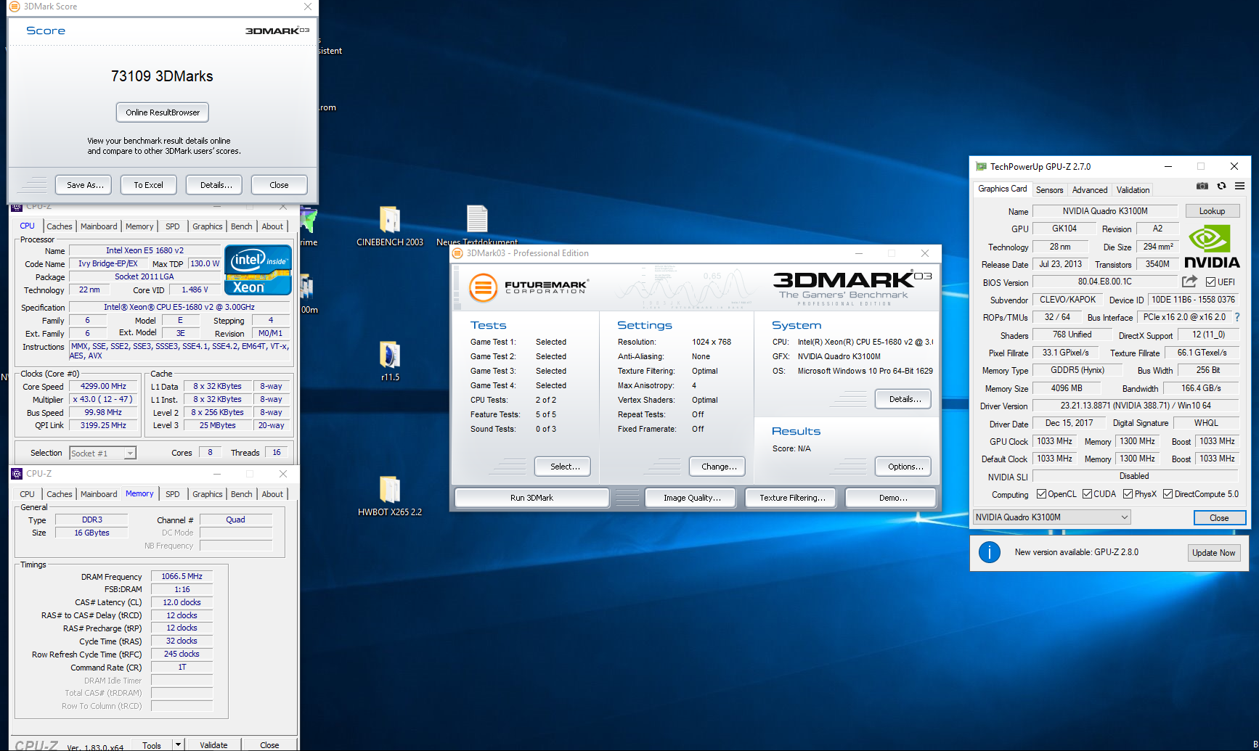Viewport: 1259px width, 751px height.
Task: Click the Change settings button
Action: [719, 467]
